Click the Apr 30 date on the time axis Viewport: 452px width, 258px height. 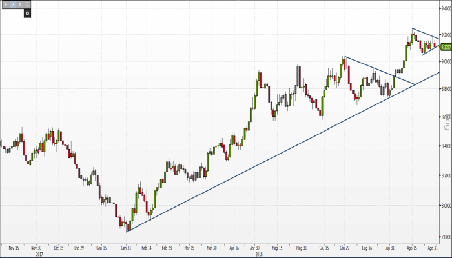256,247
